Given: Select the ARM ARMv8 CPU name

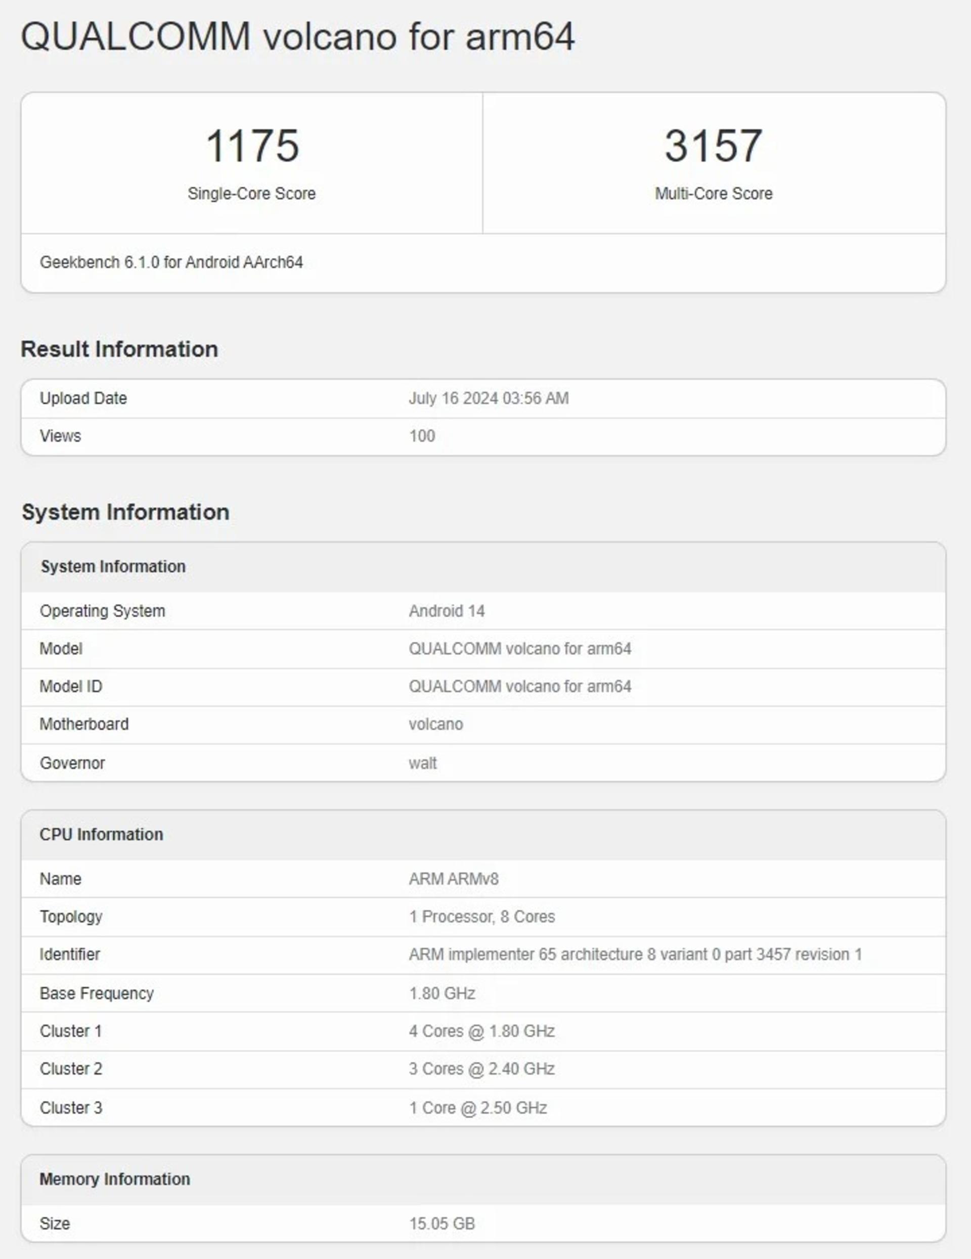Looking at the screenshot, I should click(x=454, y=879).
